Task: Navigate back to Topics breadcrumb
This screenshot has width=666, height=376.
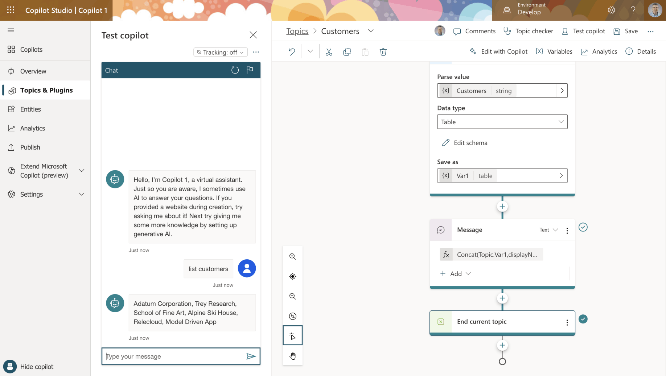Action: point(297,31)
